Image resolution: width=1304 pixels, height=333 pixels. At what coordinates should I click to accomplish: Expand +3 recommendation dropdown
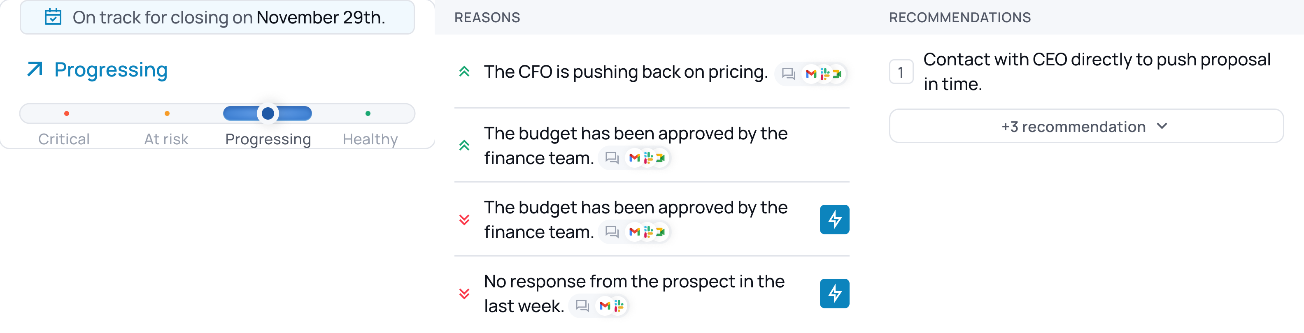(1086, 126)
